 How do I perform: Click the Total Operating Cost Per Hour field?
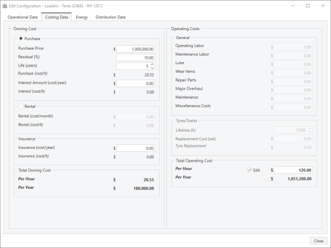(x=293, y=170)
